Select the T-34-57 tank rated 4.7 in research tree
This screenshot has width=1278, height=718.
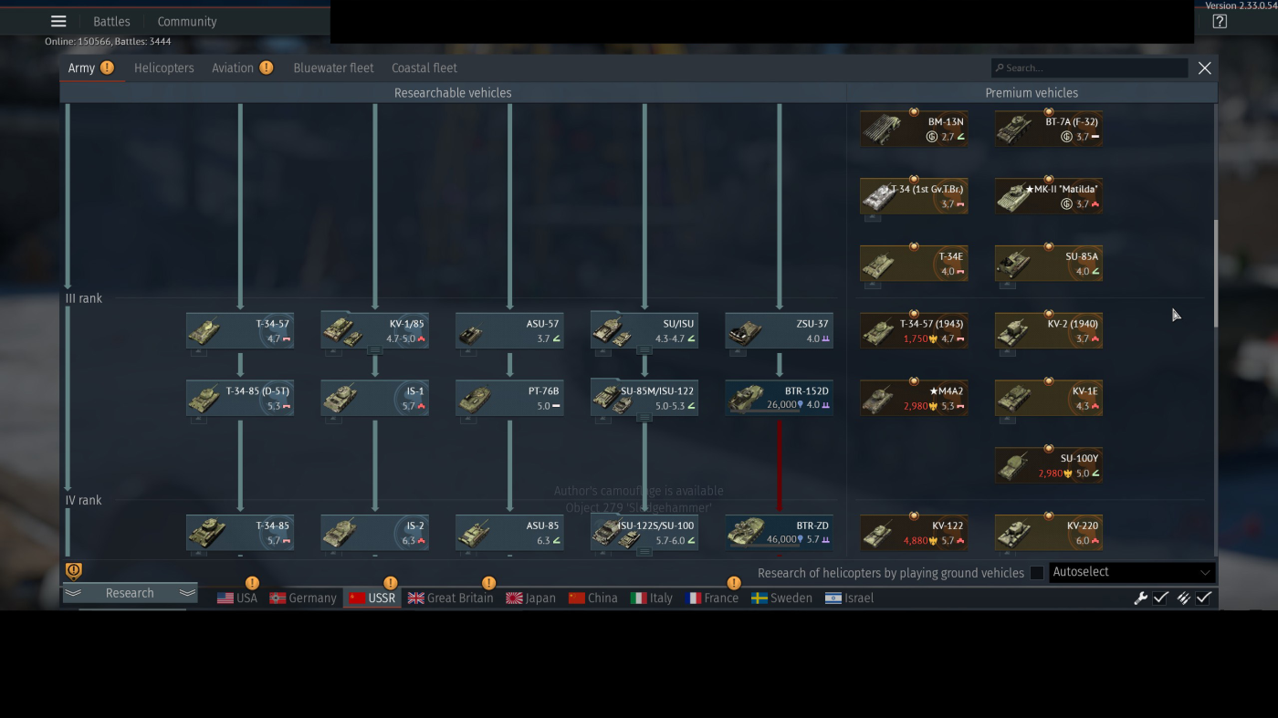click(240, 330)
